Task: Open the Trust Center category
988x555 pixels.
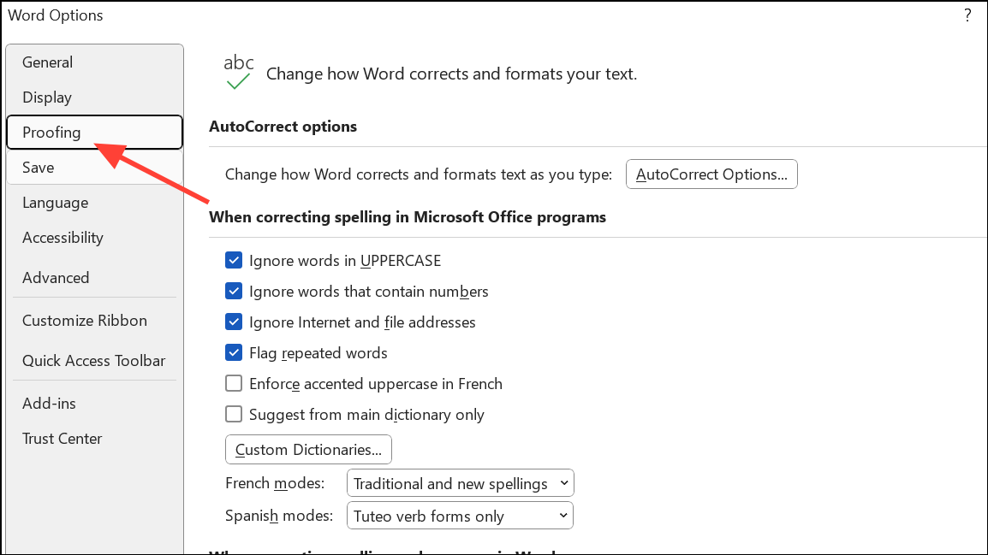Action: pyautogui.click(x=94, y=439)
